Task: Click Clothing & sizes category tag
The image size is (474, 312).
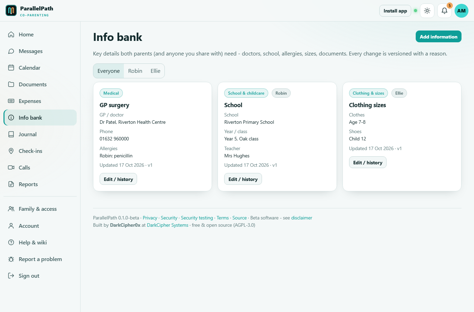Action: click(x=369, y=93)
